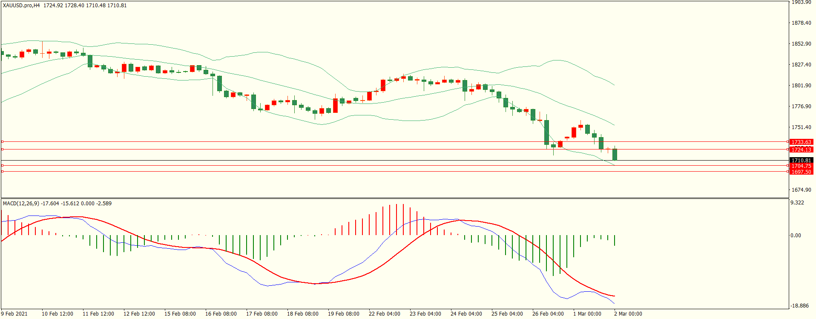
Task: Click the 15 Feb 08:00 time label
Action: (180, 314)
